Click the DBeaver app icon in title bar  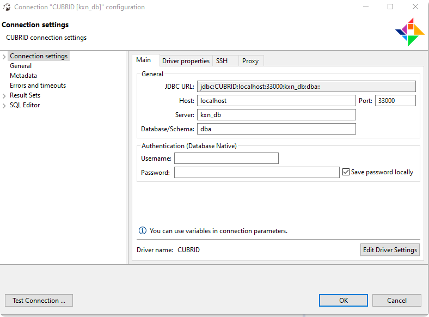click(x=7, y=7)
